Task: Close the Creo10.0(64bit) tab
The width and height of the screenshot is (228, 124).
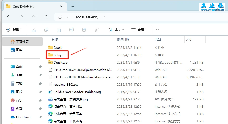Action: tap(61, 6)
